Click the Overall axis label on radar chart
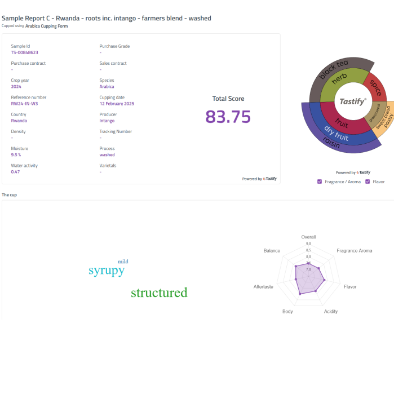This screenshot has height=394, width=394. tap(308, 237)
